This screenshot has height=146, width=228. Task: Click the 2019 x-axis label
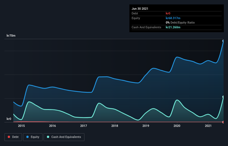pyautogui.click(x=146, y=126)
